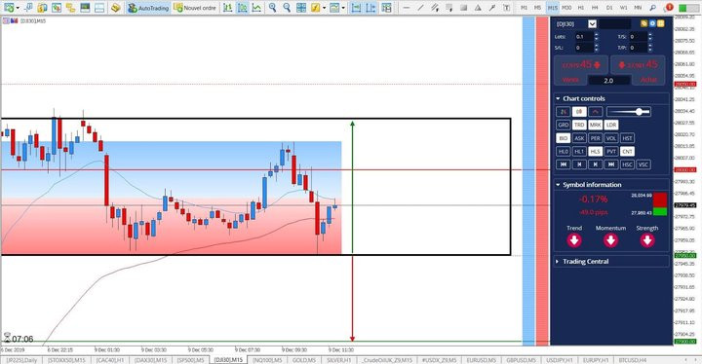Toggle chart auto scroll icon
702x364 pixels.
[x=356, y=8]
